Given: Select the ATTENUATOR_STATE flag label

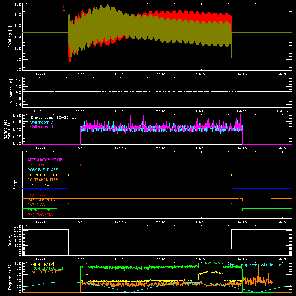Looking at the screenshot, I should point(45,160).
